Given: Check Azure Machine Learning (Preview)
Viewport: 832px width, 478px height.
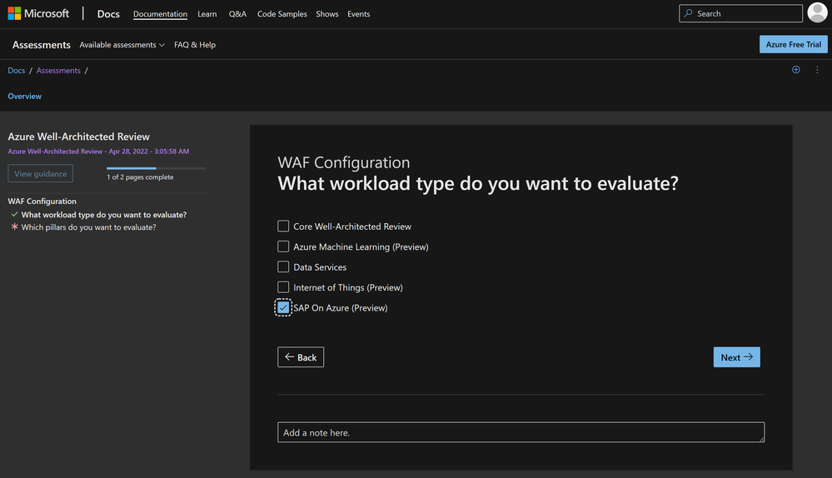Looking at the screenshot, I should point(283,246).
